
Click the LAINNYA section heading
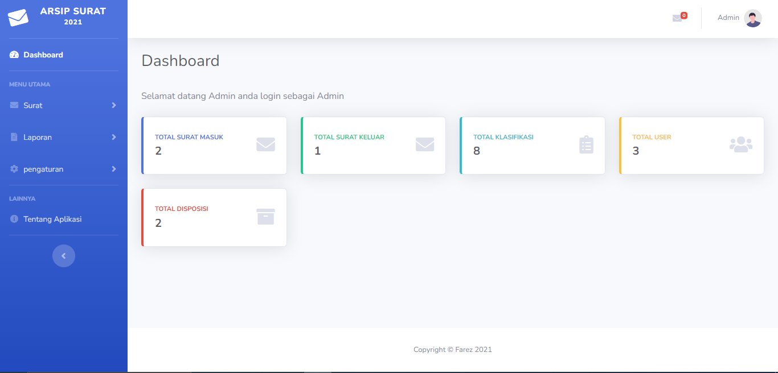point(22,198)
